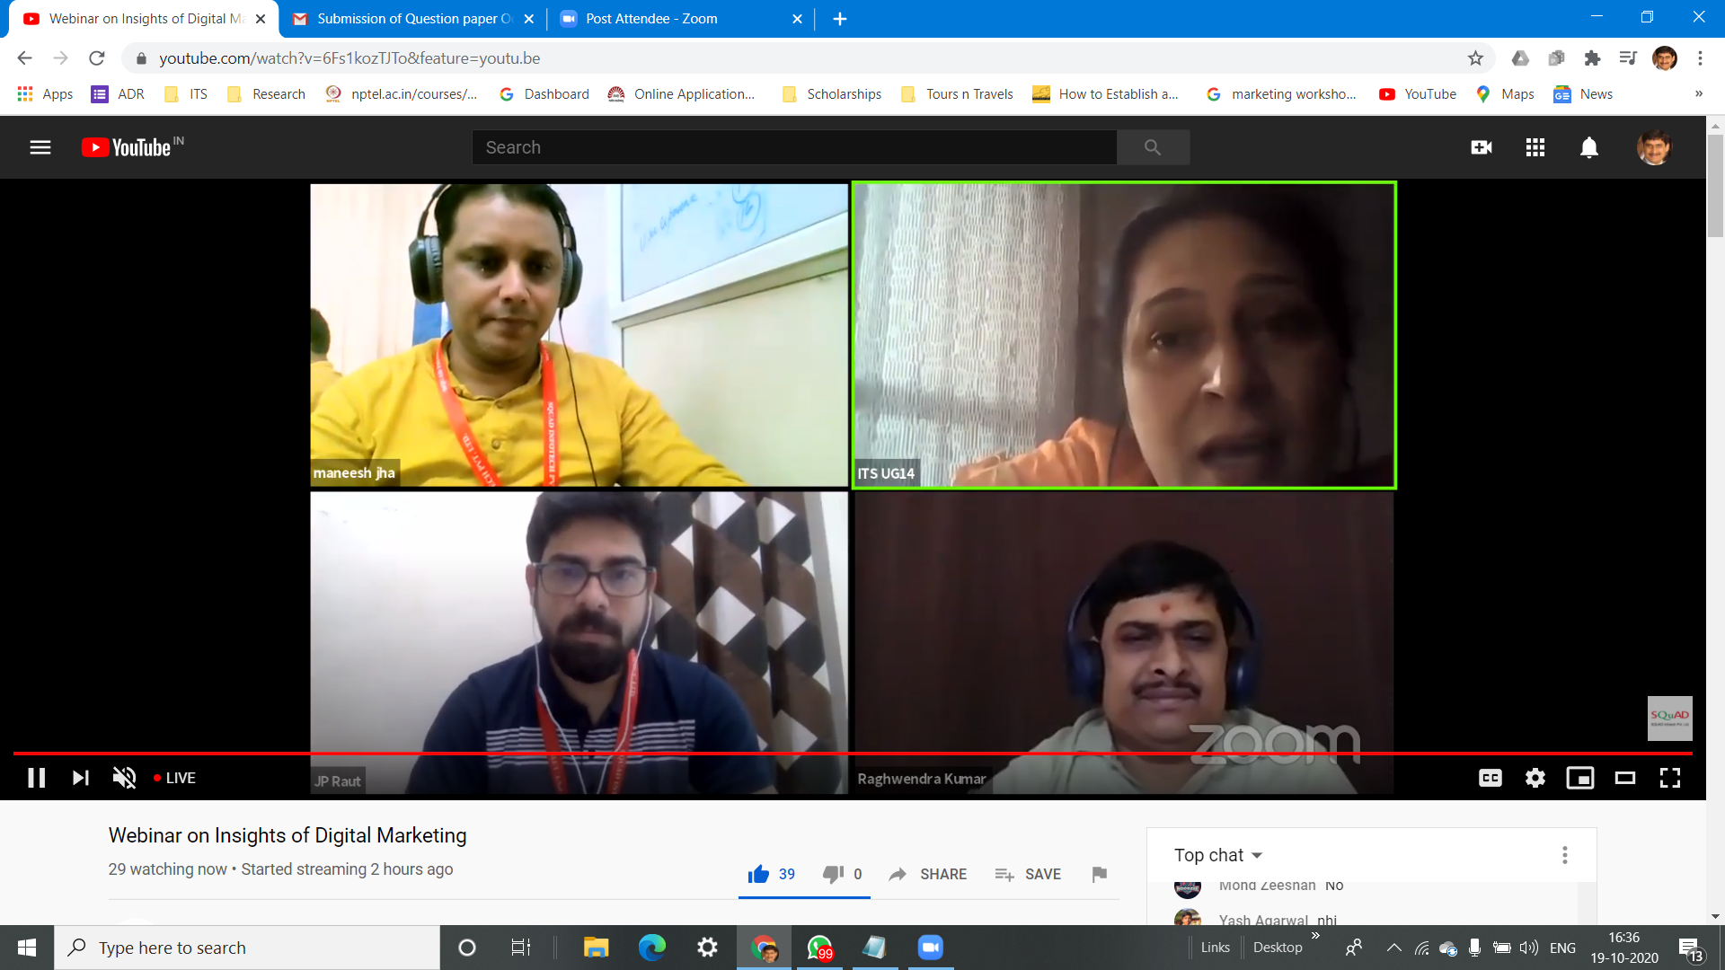Screen dimensions: 1725x970
Task: Open the page vertical scrollbar thumb
Action: [x=1715, y=186]
